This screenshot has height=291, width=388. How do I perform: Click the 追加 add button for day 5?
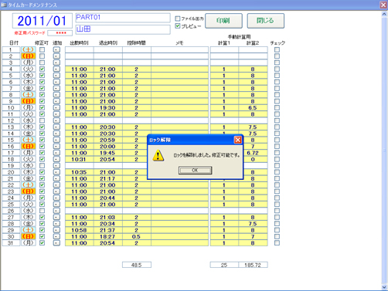tap(56, 76)
